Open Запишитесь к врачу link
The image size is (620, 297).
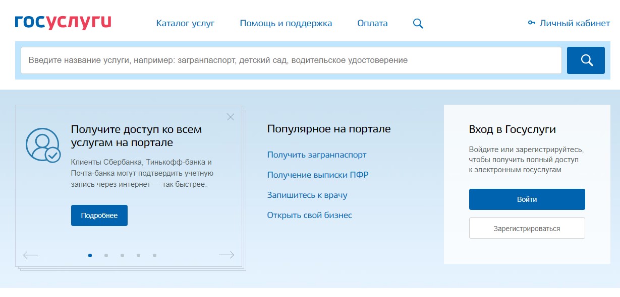(x=307, y=195)
